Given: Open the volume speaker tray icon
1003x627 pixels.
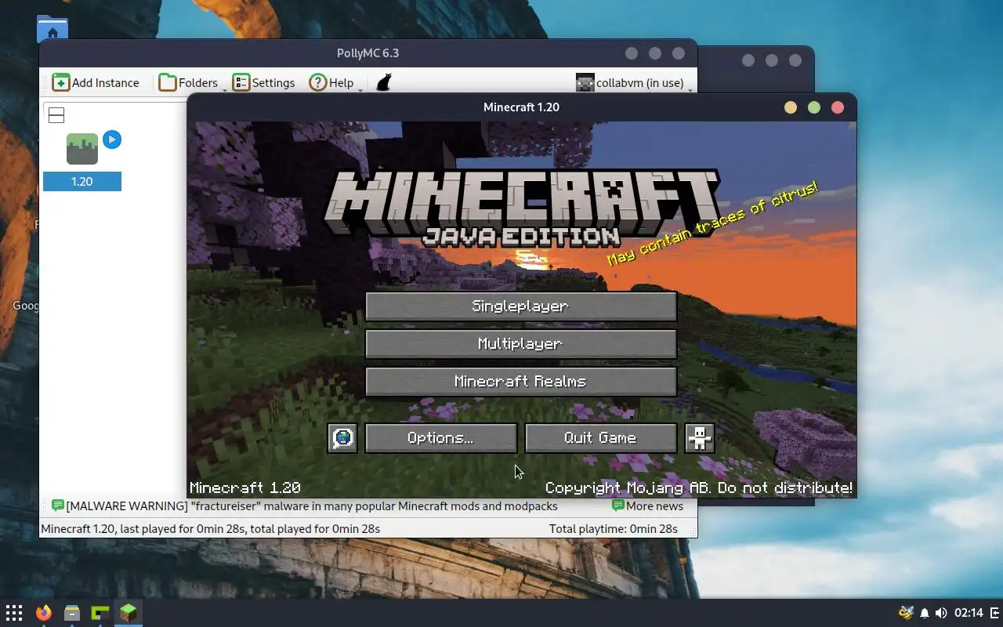Looking at the screenshot, I should [941, 613].
